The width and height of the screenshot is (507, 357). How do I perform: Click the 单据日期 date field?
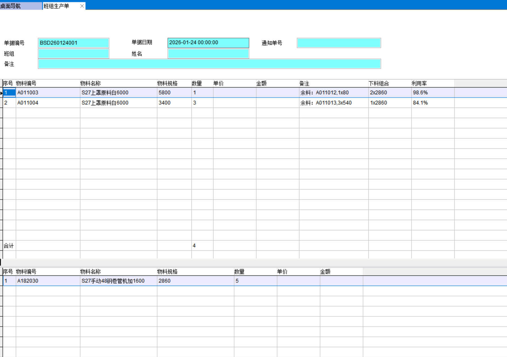[208, 43]
